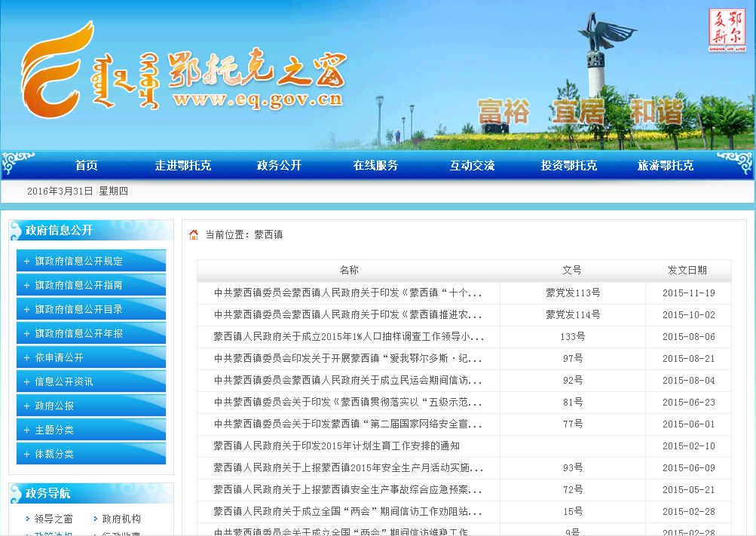Click the 97号 document number cell

pos(573,358)
